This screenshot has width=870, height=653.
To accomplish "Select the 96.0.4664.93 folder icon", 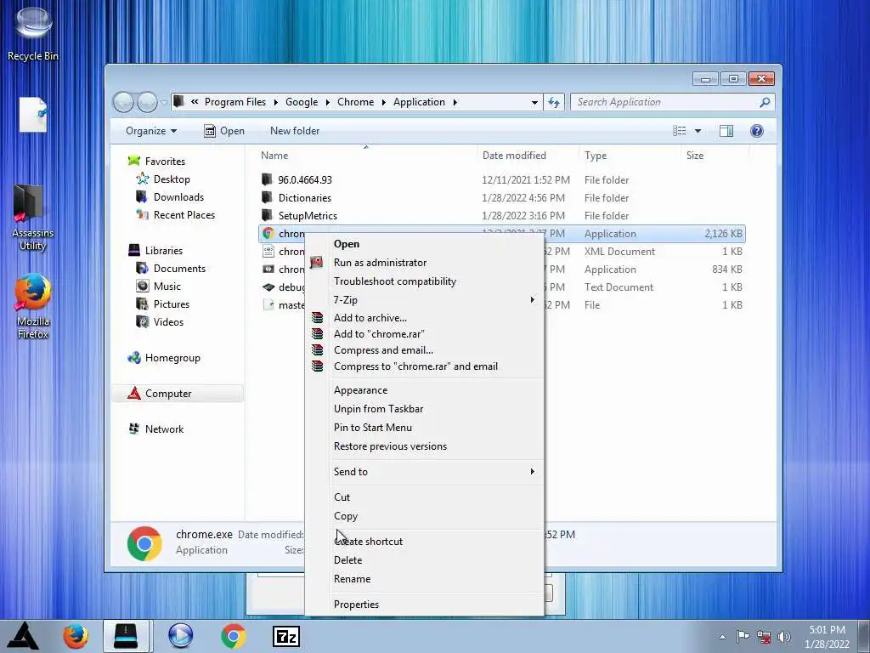I will pyautogui.click(x=268, y=179).
